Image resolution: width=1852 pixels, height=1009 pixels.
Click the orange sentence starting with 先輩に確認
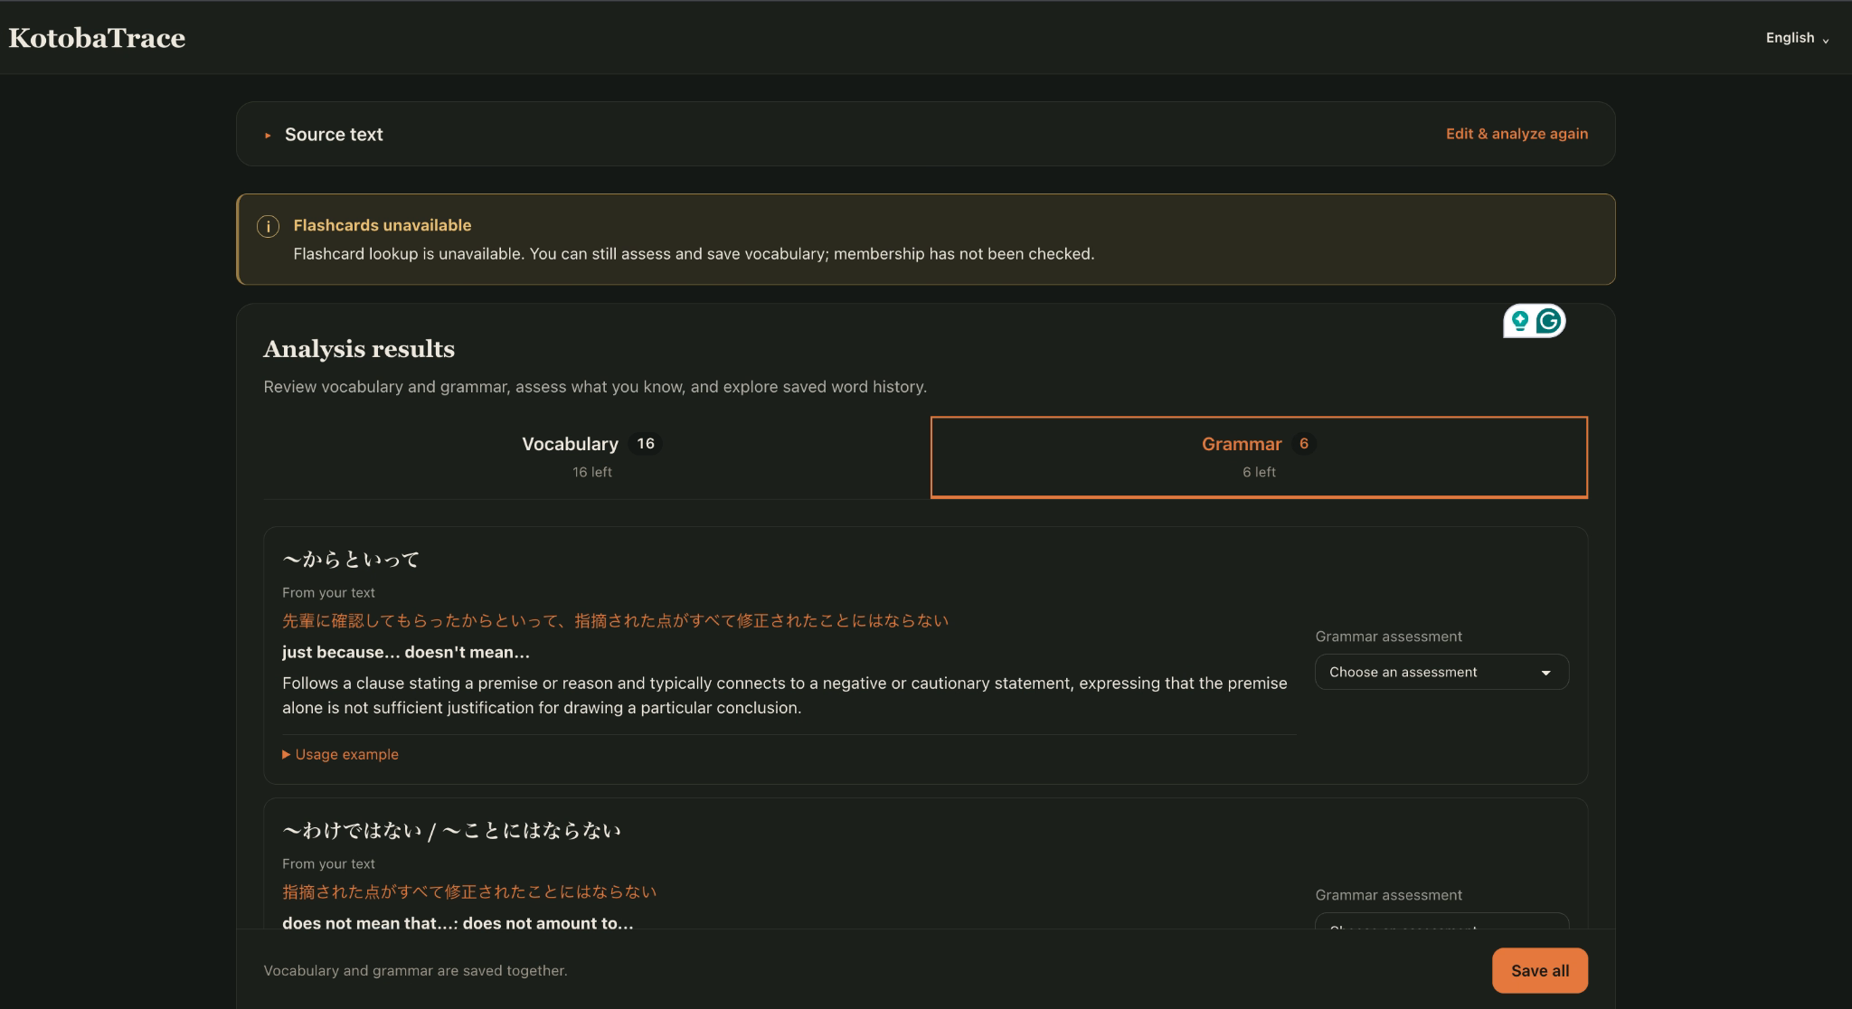click(x=615, y=621)
